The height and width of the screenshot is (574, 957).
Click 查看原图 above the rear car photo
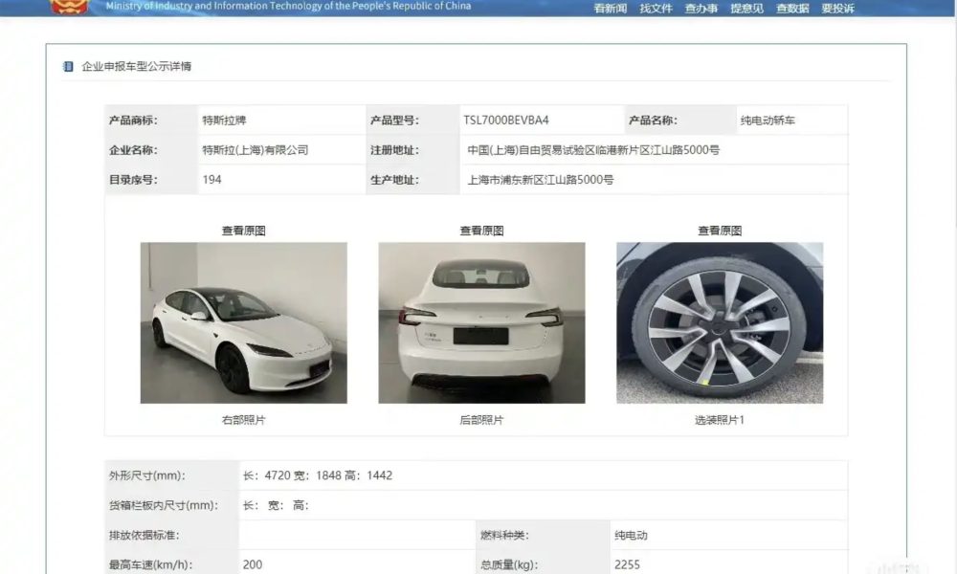[481, 231]
